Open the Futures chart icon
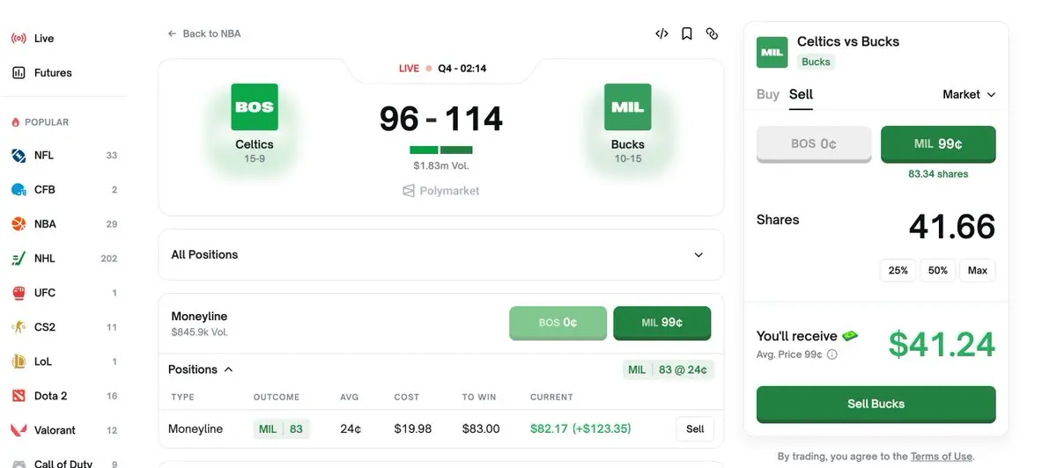Image resolution: width=1057 pixels, height=468 pixels. [18, 73]
